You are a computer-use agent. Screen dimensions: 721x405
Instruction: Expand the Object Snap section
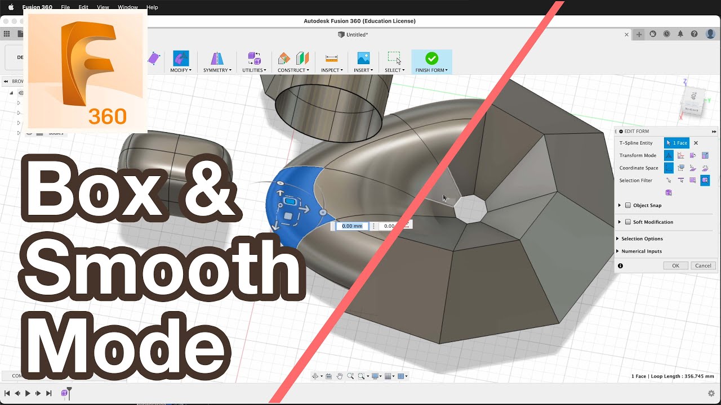[620, 205]
